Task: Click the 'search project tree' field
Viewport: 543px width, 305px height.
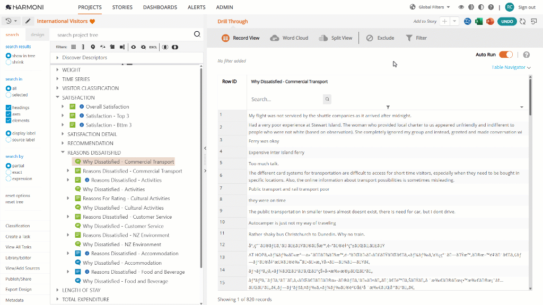Action: 124,34
